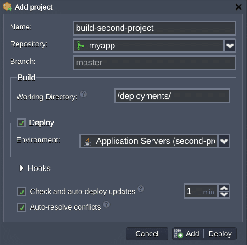Click the Build section heading
Image resolution: width=247 pixels, height=245 pixels.
click(x=27, y=78)
